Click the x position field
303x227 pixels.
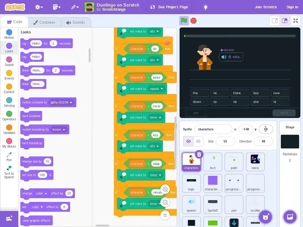click(x=246, y=129)
